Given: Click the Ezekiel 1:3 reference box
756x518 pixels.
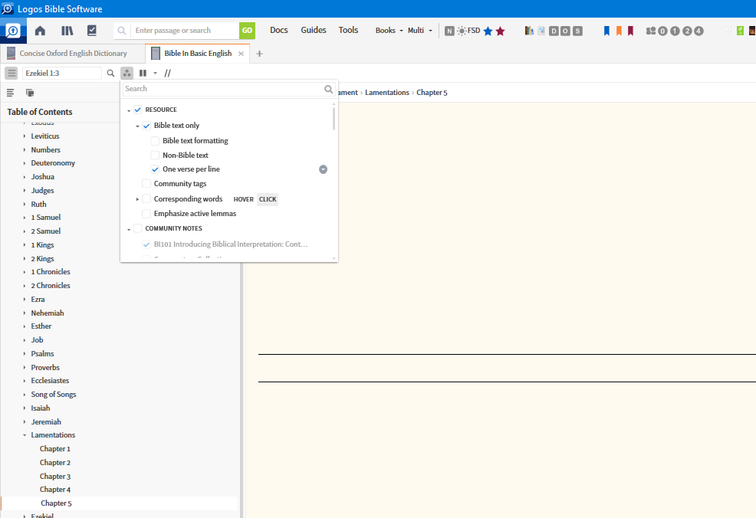Looking at the screenshot, I should (61, 74).
